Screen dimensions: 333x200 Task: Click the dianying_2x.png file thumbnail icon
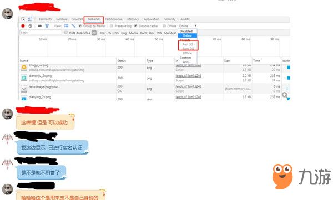[x=24, y=98]
